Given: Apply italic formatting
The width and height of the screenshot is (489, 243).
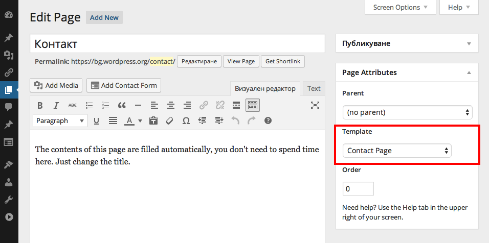Looking at the screenshot, I should (56, 105).
